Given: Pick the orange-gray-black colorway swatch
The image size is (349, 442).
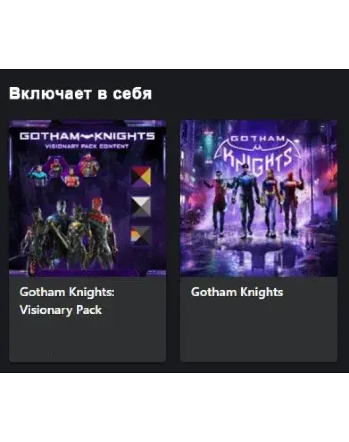Looking at the screenshot, I should (x=141, y=235).
